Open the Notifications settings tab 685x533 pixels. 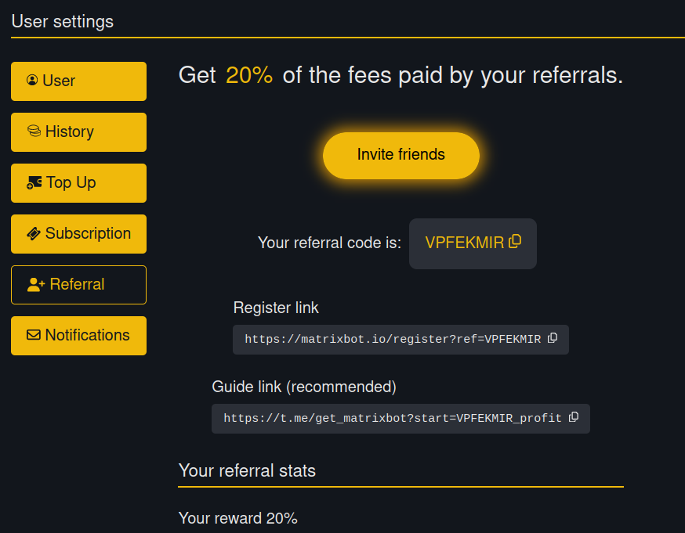(87, 335)
